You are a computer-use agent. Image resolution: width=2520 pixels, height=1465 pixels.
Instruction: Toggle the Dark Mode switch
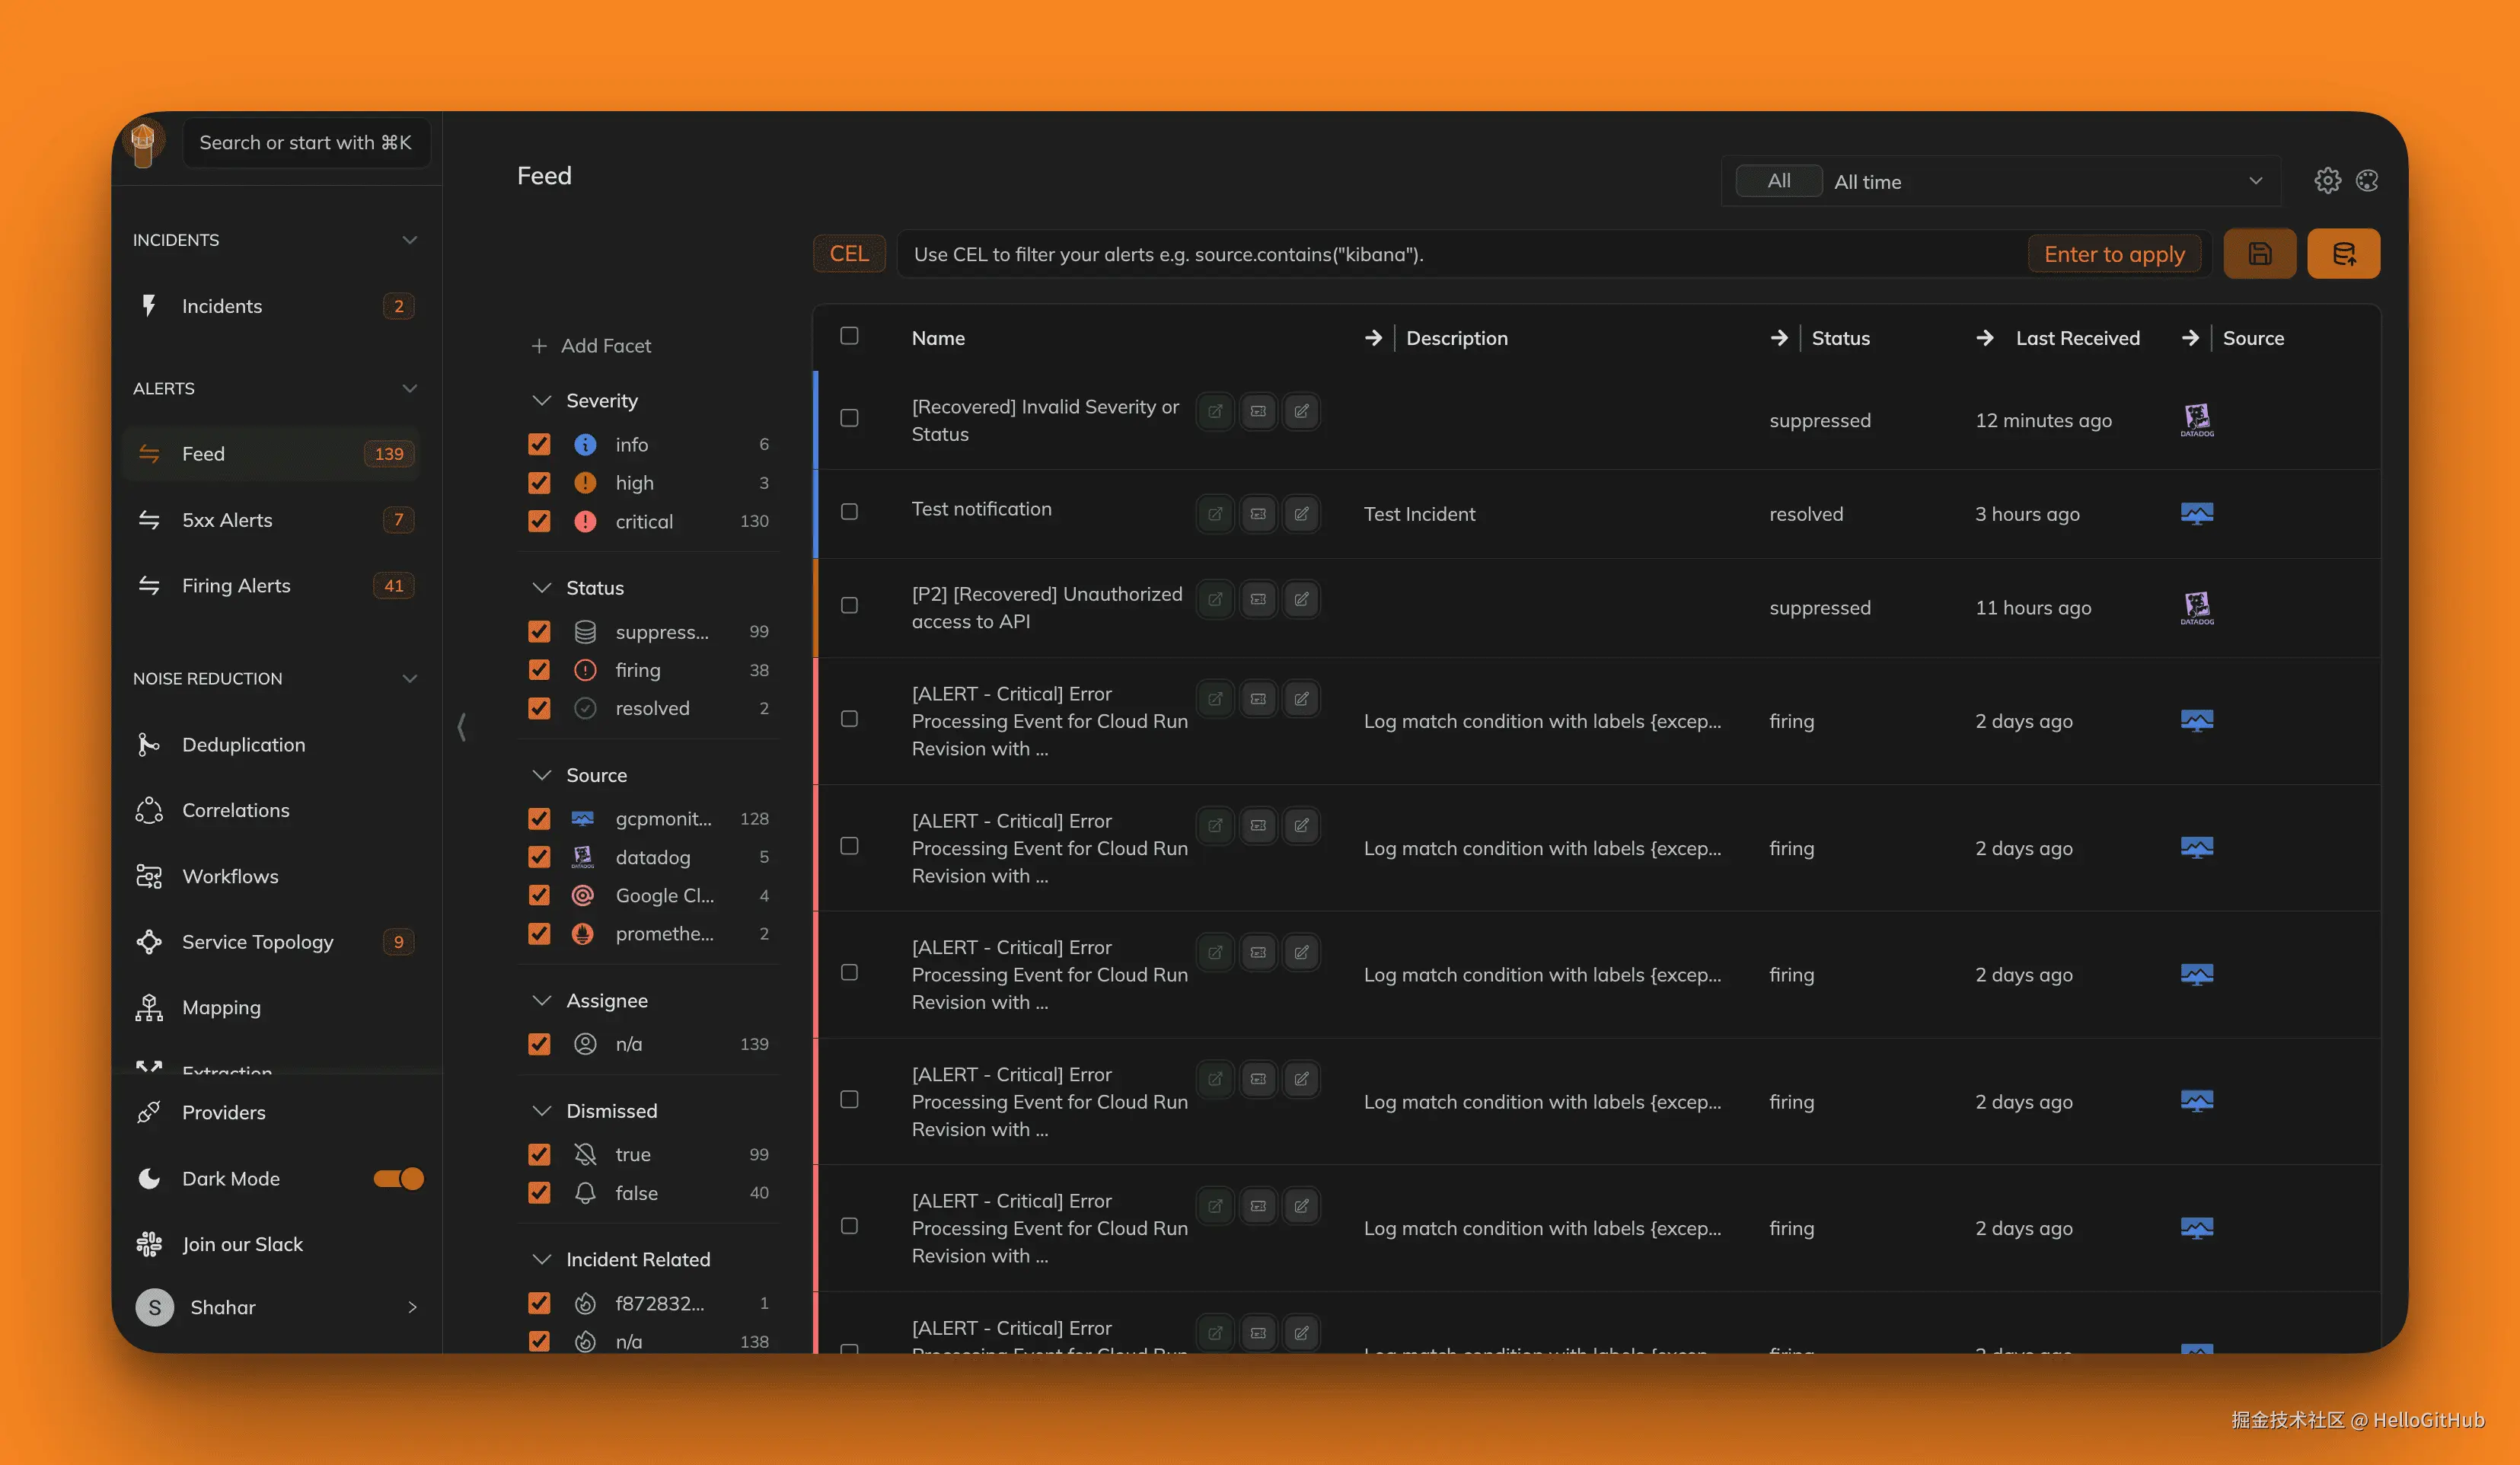tap(398, 1179)
